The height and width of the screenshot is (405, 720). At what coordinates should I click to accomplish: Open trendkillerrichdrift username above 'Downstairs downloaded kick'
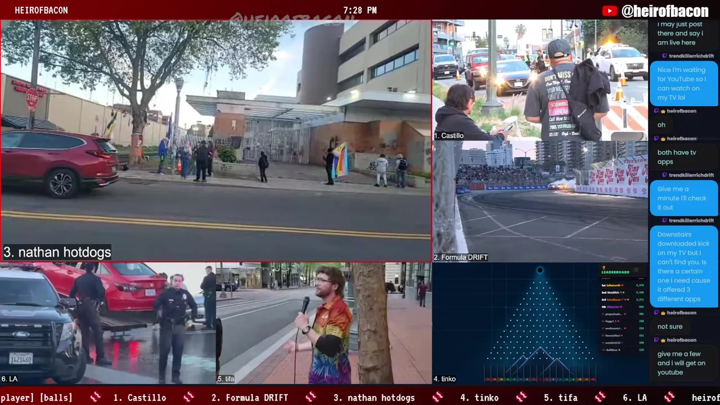pyautogui.click(x=691, y=220)
